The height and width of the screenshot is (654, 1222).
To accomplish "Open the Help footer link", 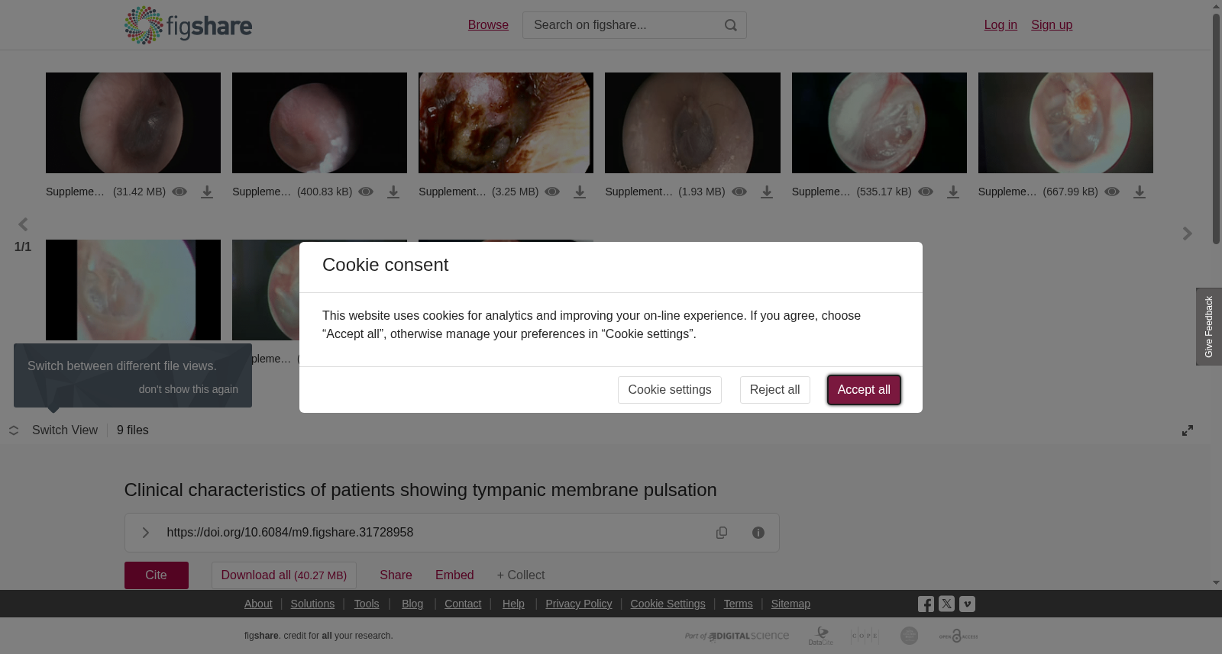I will point(513,604).
